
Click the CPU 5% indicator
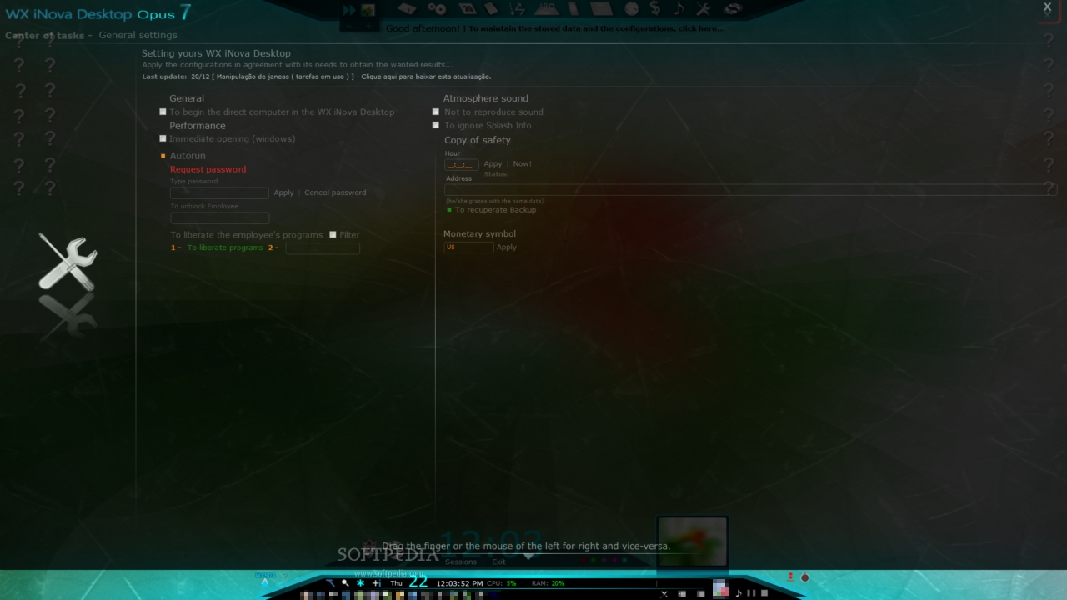point(502,583)
